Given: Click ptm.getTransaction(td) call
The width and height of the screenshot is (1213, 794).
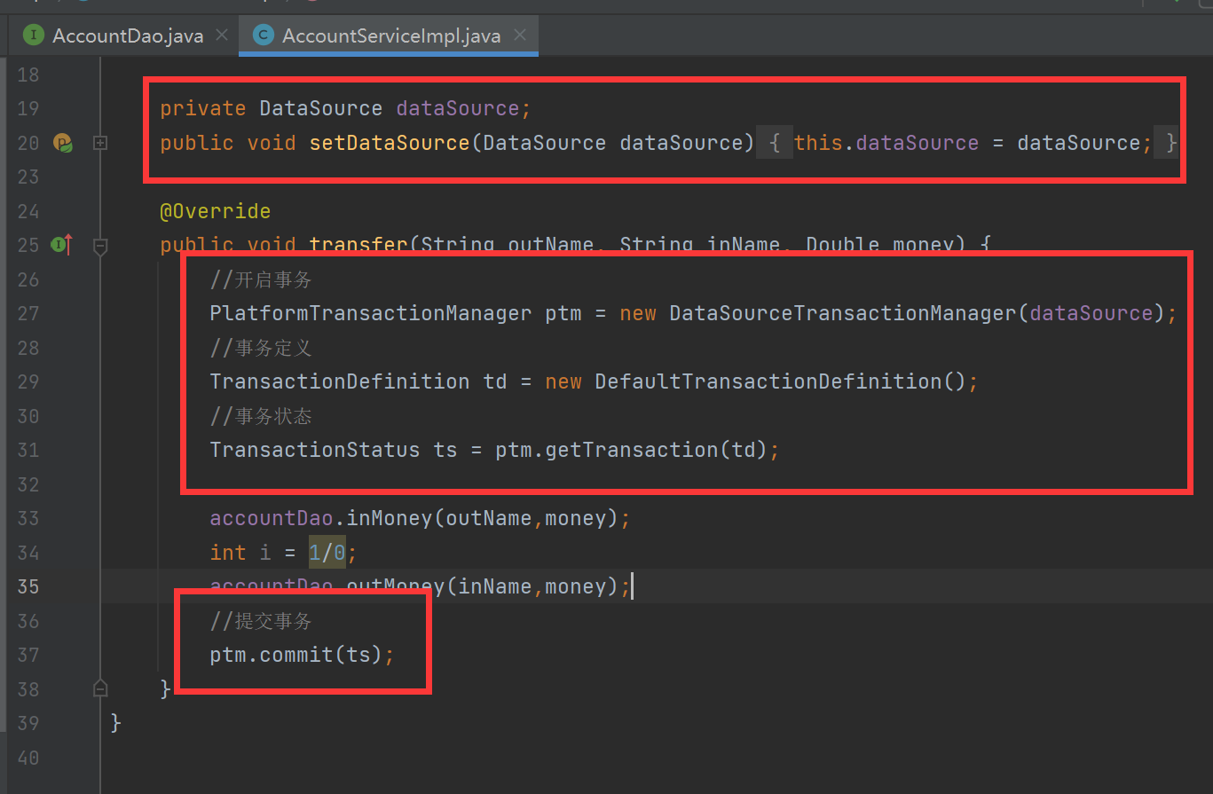Looking at the screenshot, I should (631, 450).
